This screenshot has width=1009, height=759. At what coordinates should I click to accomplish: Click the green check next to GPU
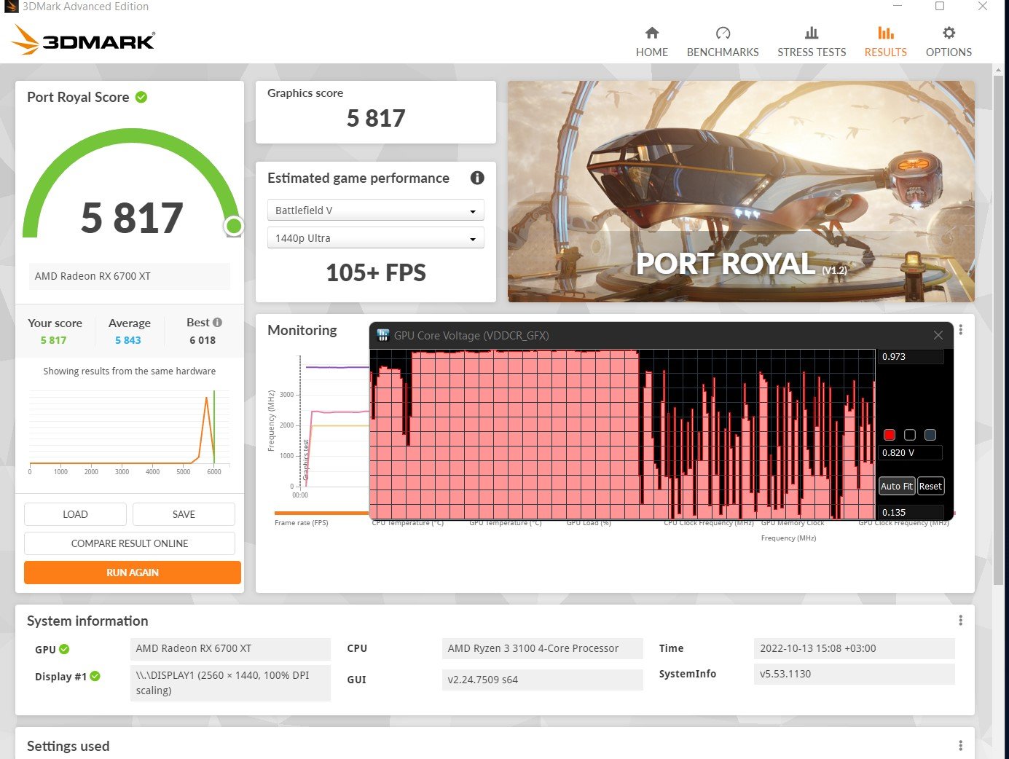click(x=64, y=649)
